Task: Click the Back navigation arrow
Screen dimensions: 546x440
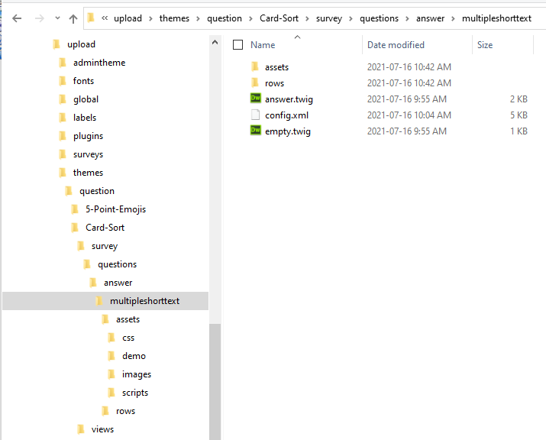Action: click(x=17, y=18)
